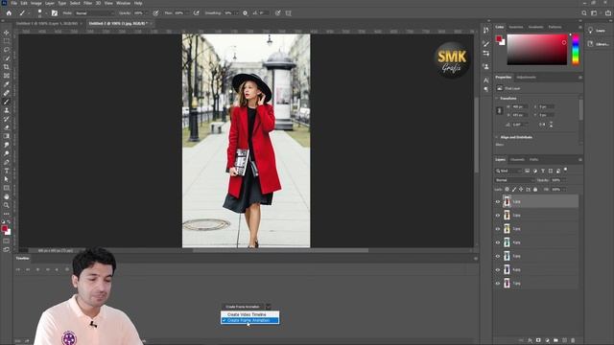Toggle visibility of pink coat layer
The height and width of the screenshot is (345, 614).
pos(498,284)
